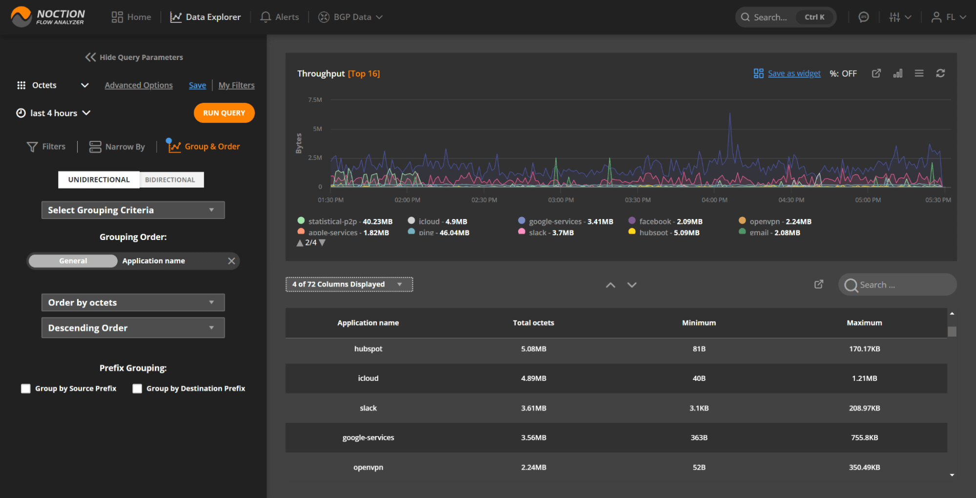Open Descending Order dropdown

(x=133, y=328)
